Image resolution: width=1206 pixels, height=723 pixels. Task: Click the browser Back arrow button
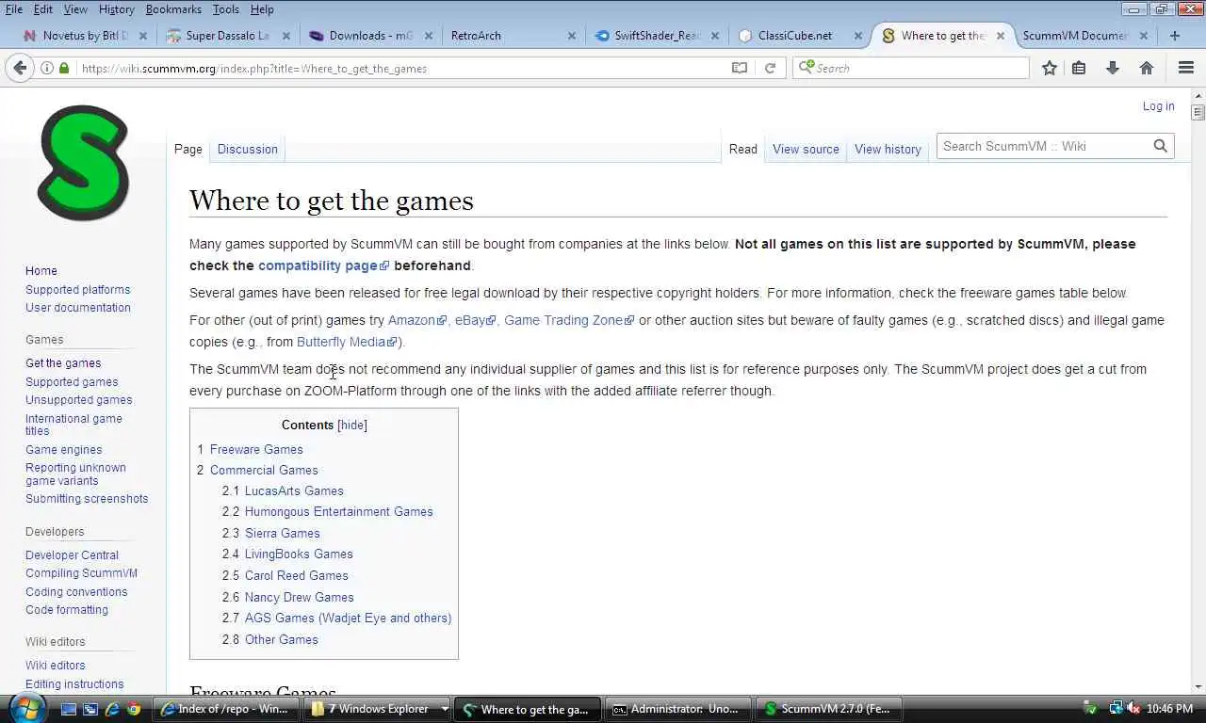19,68
